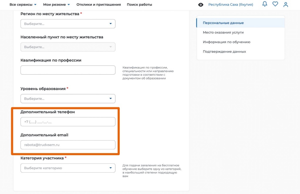Open the Категория участника dropdown
The width and height of the screenshot is (300, 194).
coord(68,168)
